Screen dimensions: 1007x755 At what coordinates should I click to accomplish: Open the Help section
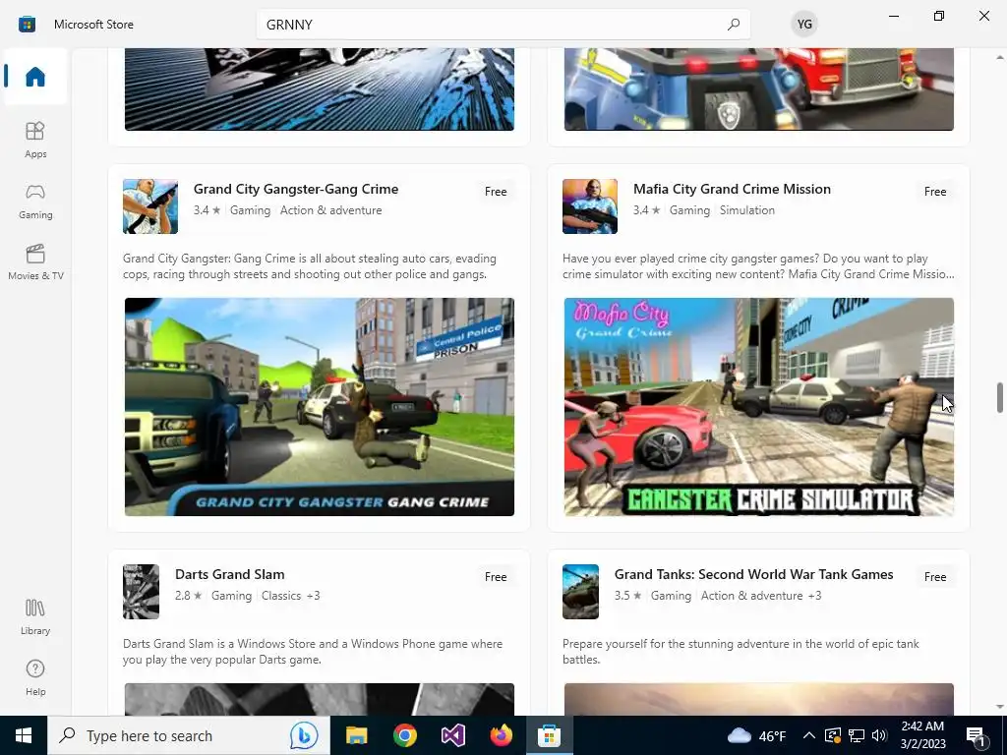[35, 677]
